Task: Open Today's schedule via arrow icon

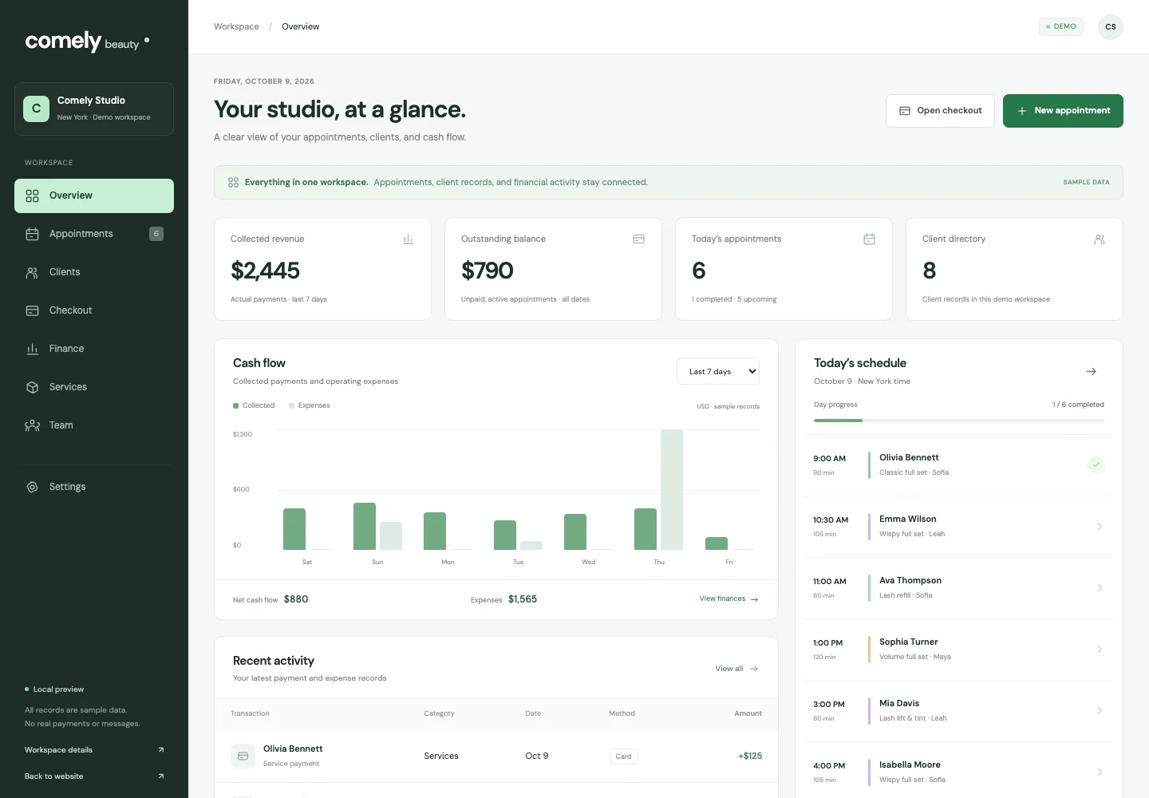Action: (x=1091, y=372)
